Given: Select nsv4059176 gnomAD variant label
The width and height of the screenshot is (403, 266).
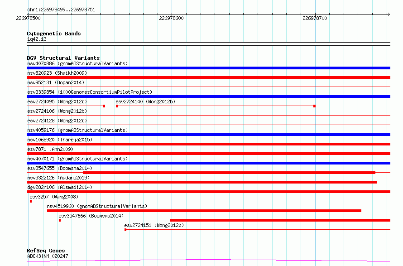Looking at the screenshot, I should point(77,130).
